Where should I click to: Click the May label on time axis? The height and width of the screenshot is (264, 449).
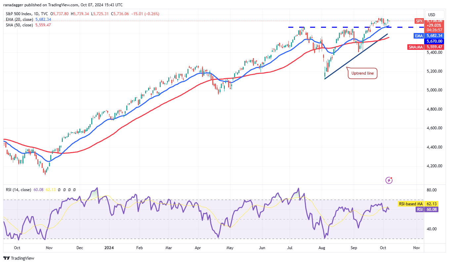(230, 247)
